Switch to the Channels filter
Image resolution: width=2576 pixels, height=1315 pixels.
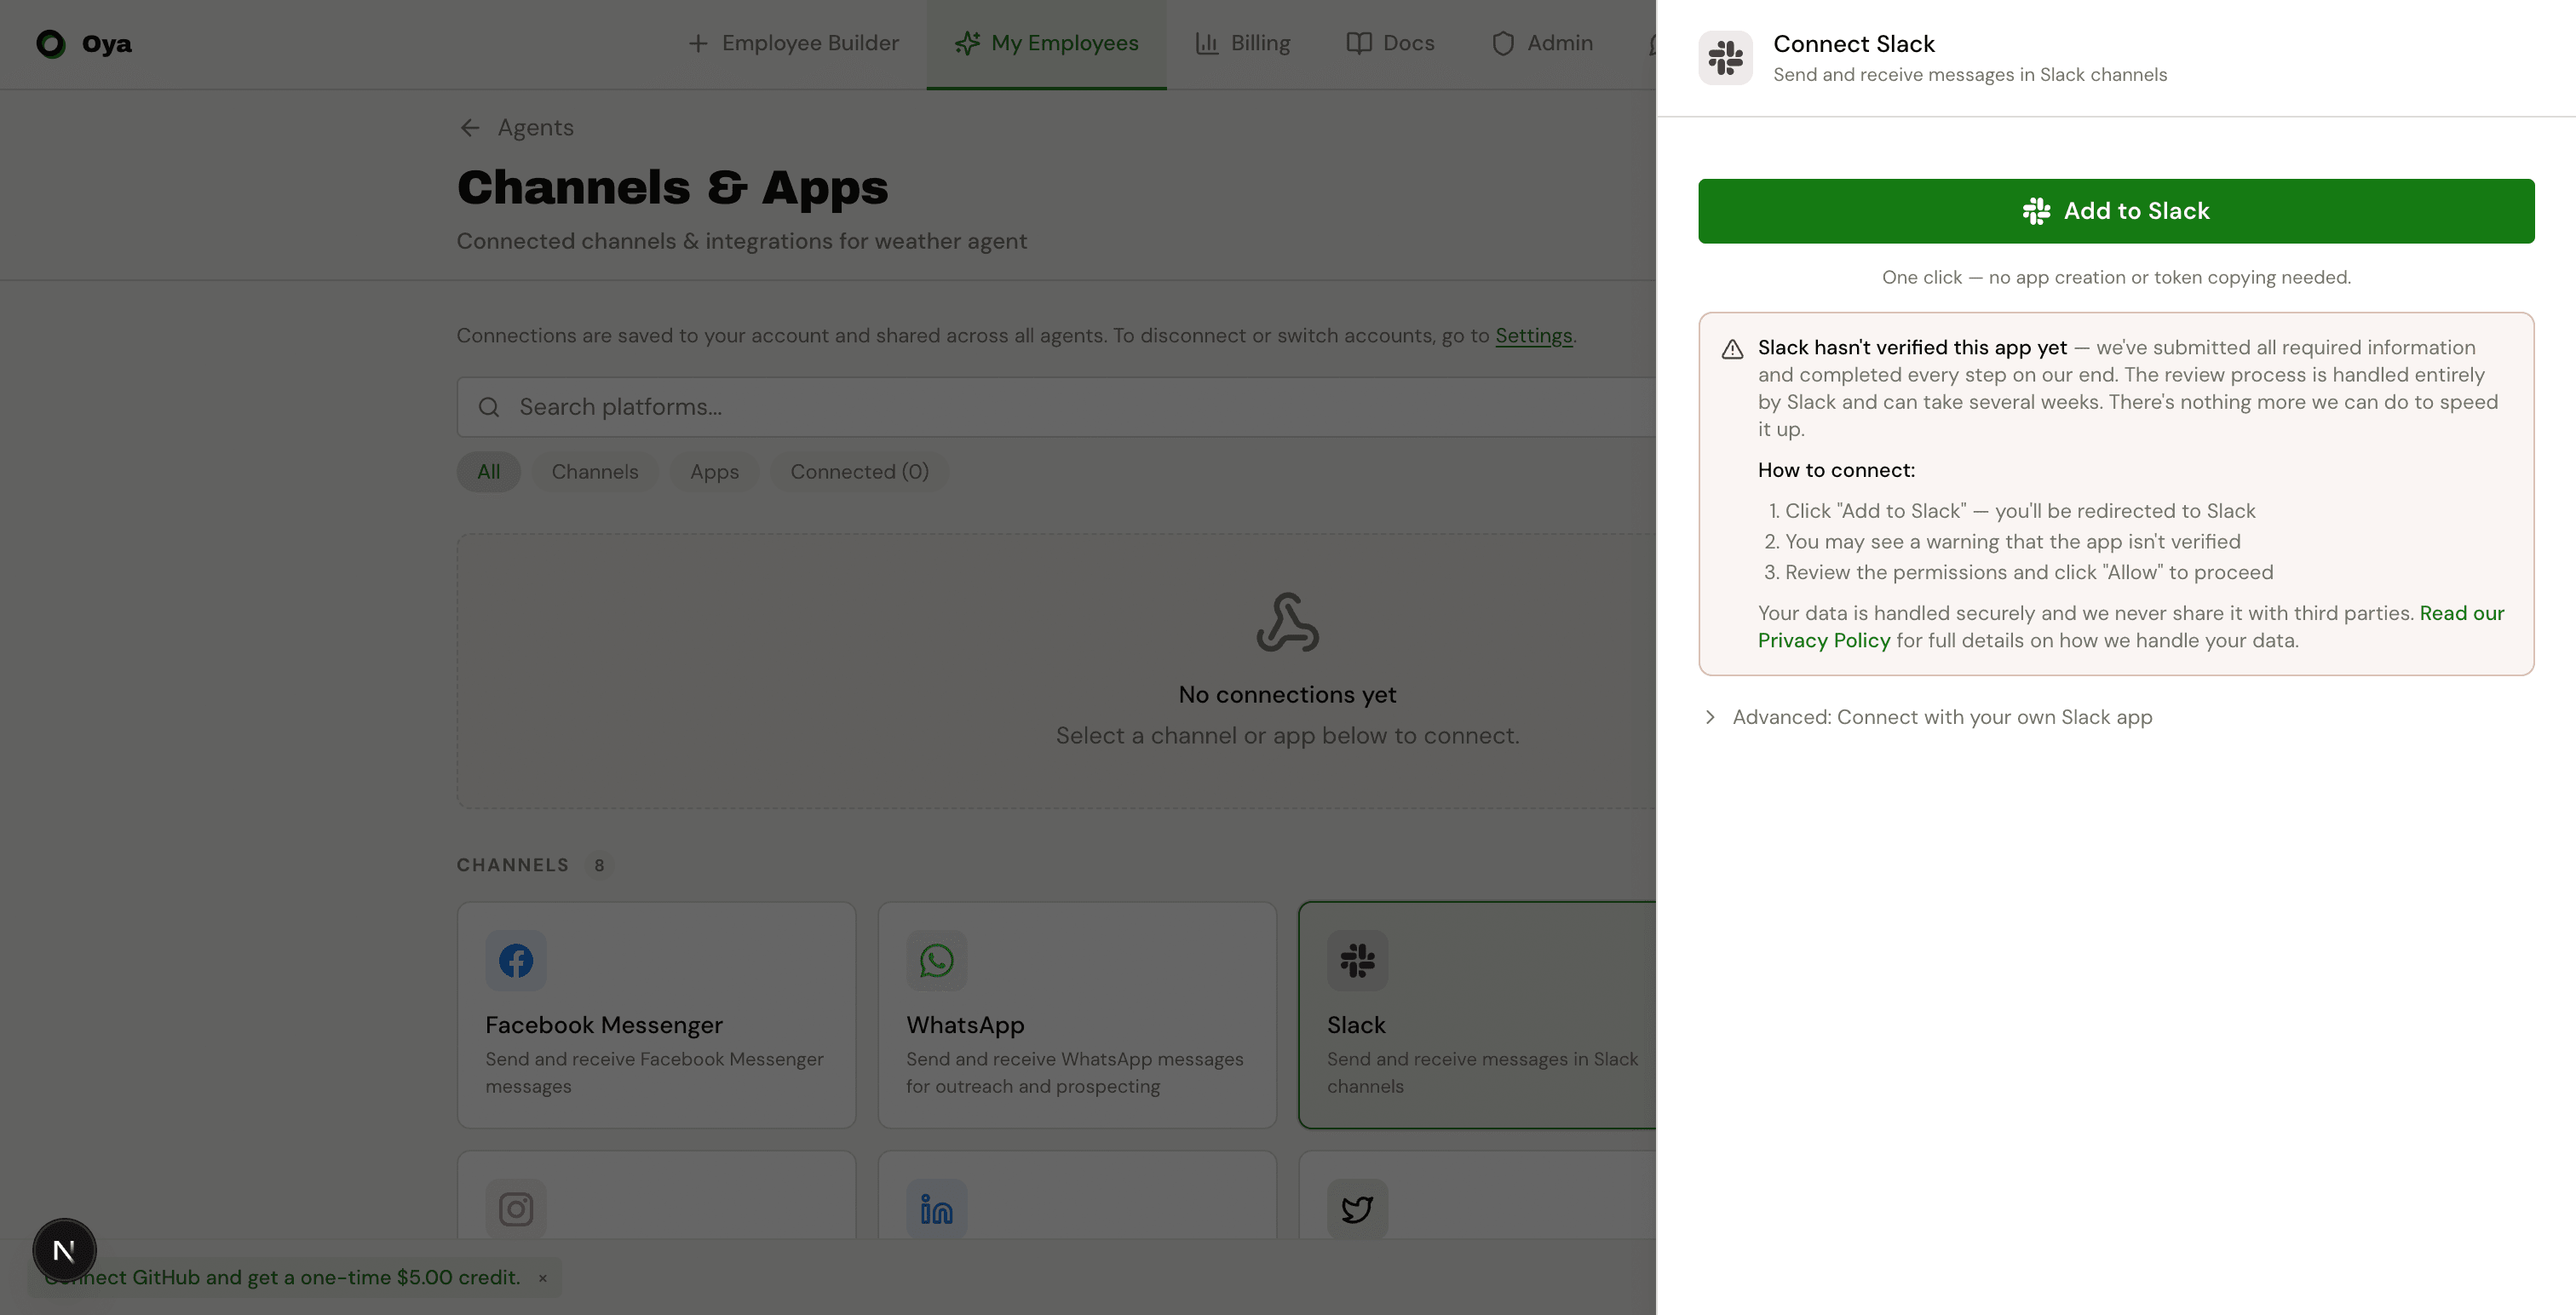(x=594, y=471)
